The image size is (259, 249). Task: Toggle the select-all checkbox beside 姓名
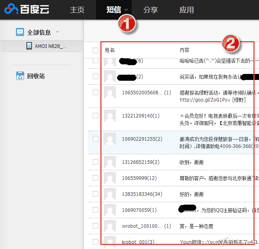(96, 50)
